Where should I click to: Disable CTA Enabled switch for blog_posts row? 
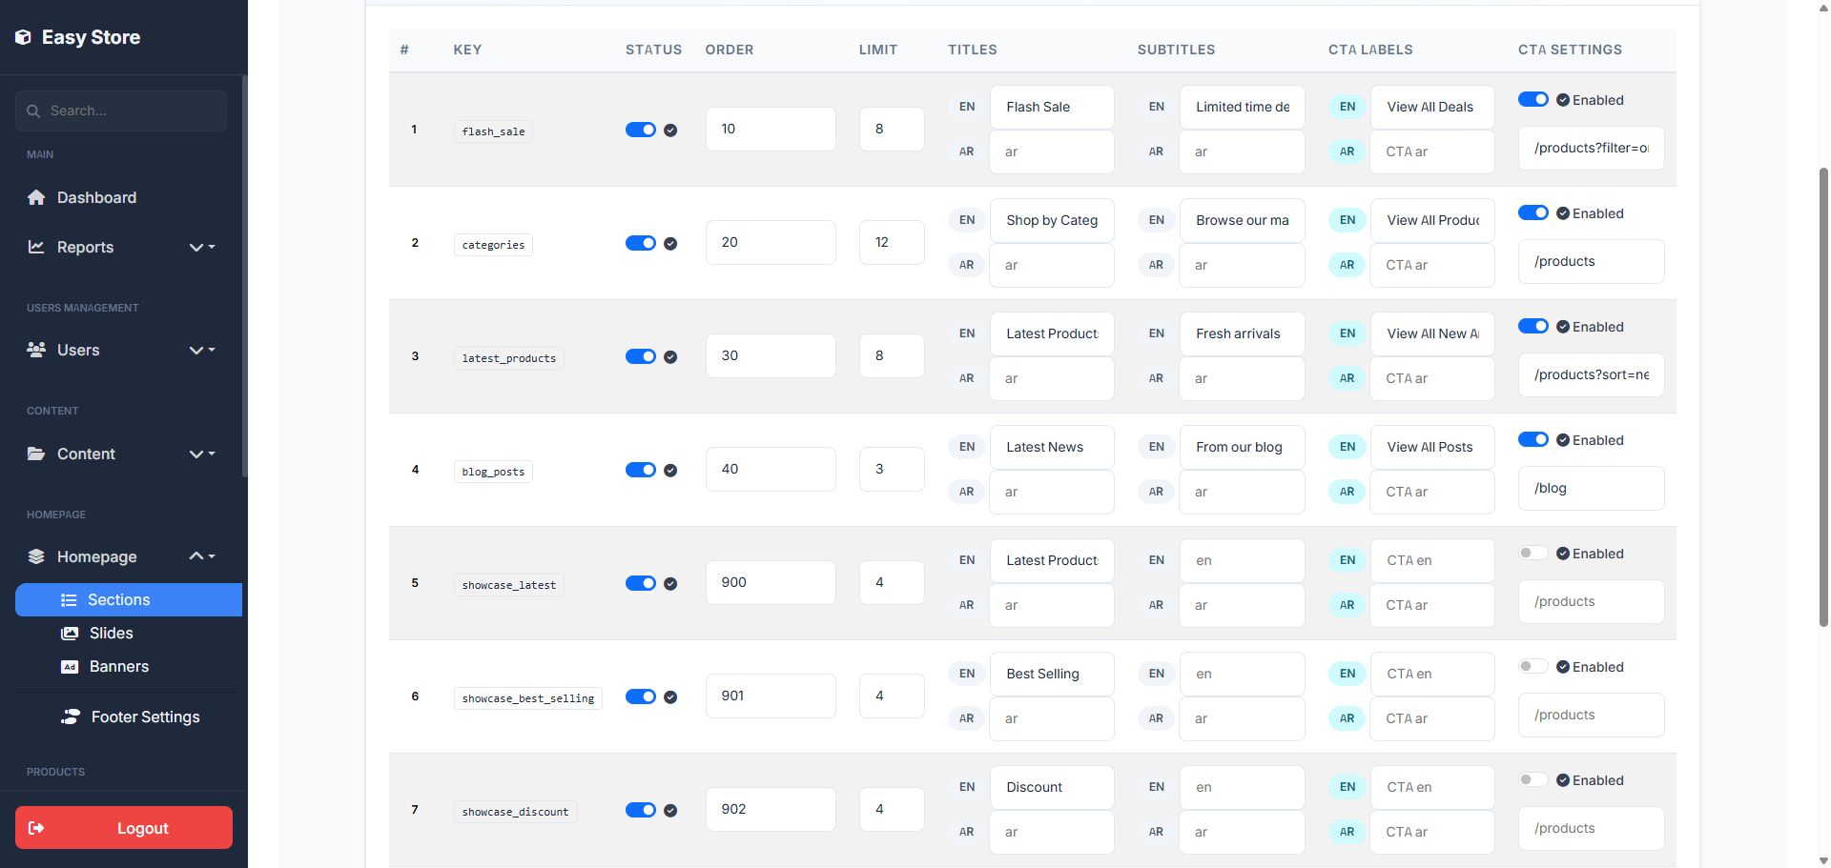(x=1533, y=440)
